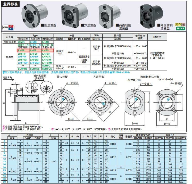192x184 pixels.
Task: Click the P.C.D. column header
Action: click(89, 137)
